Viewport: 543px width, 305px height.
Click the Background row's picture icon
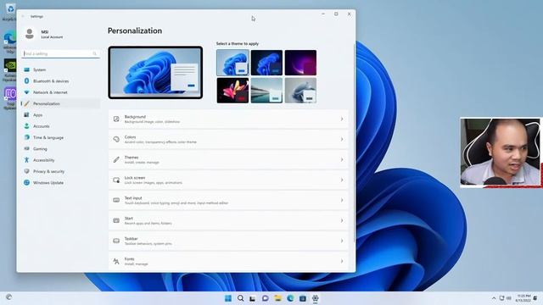[x=116, y=119]
